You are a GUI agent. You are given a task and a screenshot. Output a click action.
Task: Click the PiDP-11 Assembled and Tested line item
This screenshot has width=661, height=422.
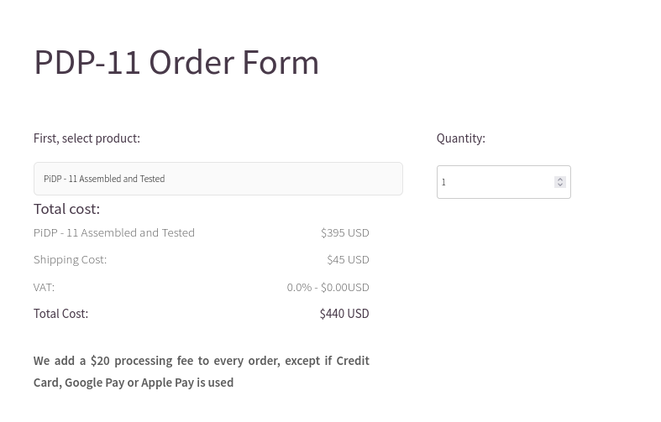click(x=114, y=232)
